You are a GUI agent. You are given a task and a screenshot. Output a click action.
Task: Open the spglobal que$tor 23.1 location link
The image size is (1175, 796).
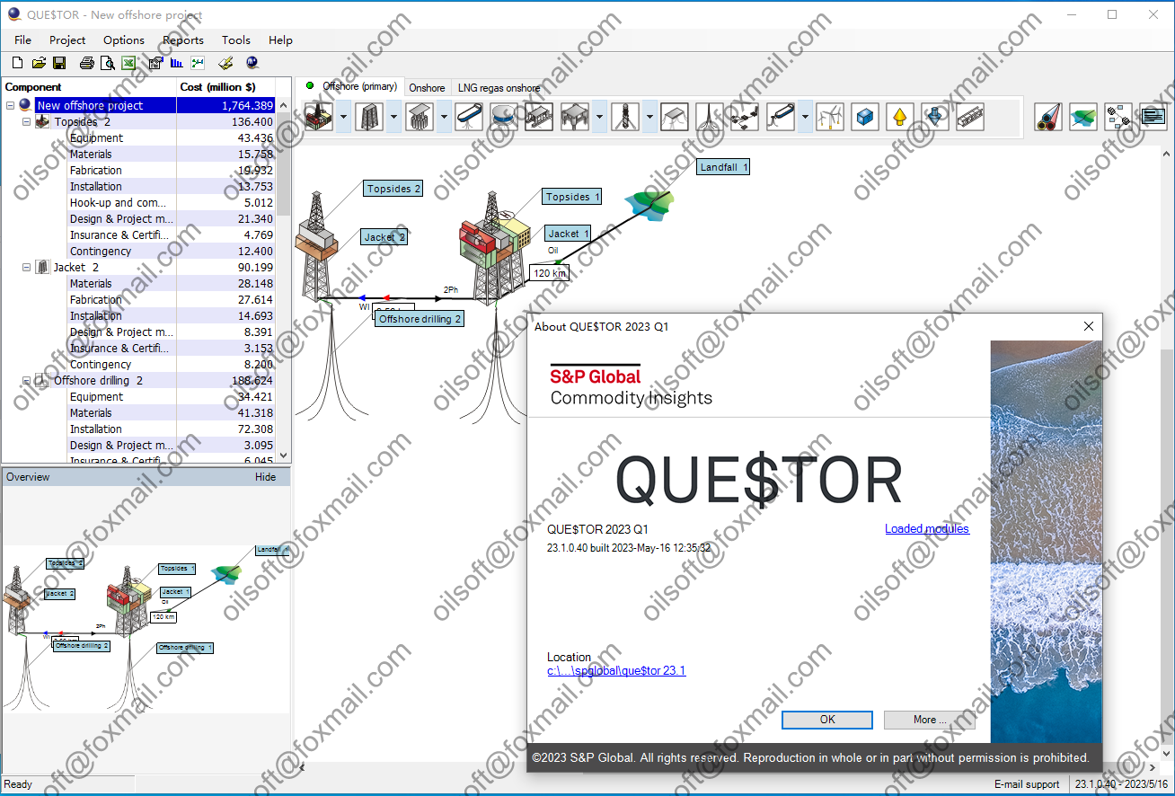(616, 671)
